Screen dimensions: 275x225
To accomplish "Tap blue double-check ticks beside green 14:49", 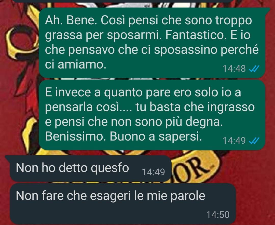I will [254, 141].
